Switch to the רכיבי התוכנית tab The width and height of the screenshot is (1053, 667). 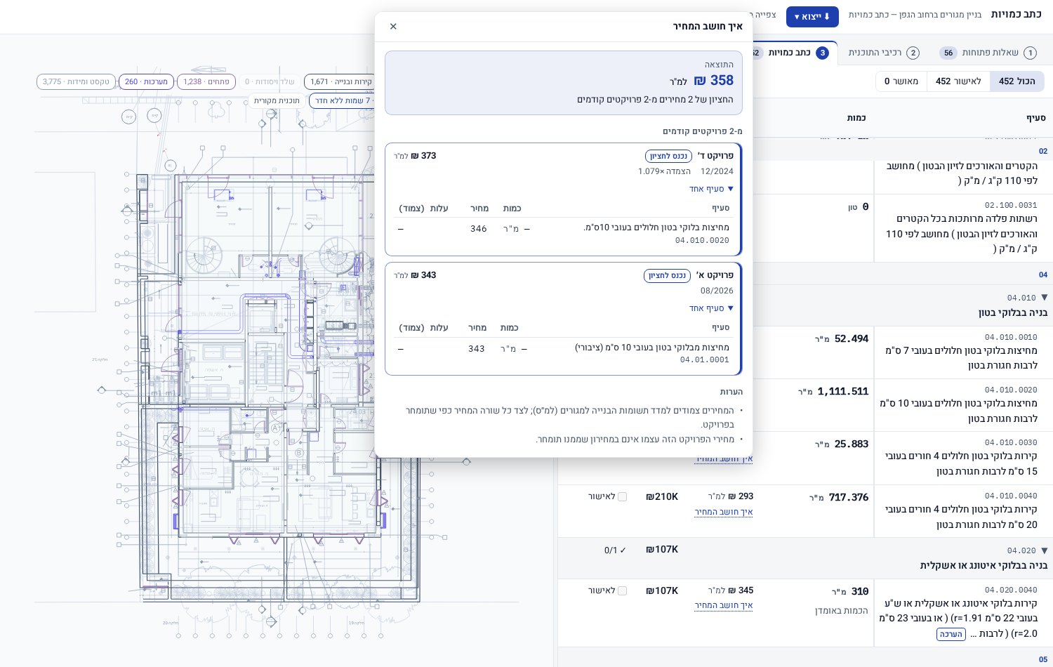click(884, 53)
